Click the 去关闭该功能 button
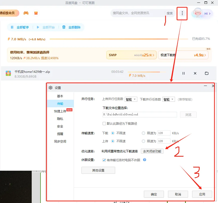This screenshot has height=203, width=218. point(152,151)
